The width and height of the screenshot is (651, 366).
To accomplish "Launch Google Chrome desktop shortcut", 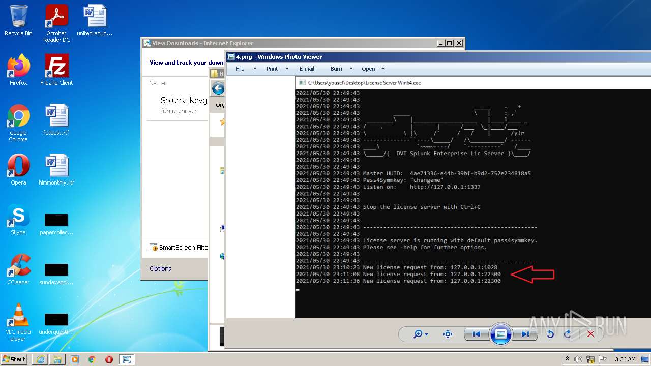I will tap(18, 124).
